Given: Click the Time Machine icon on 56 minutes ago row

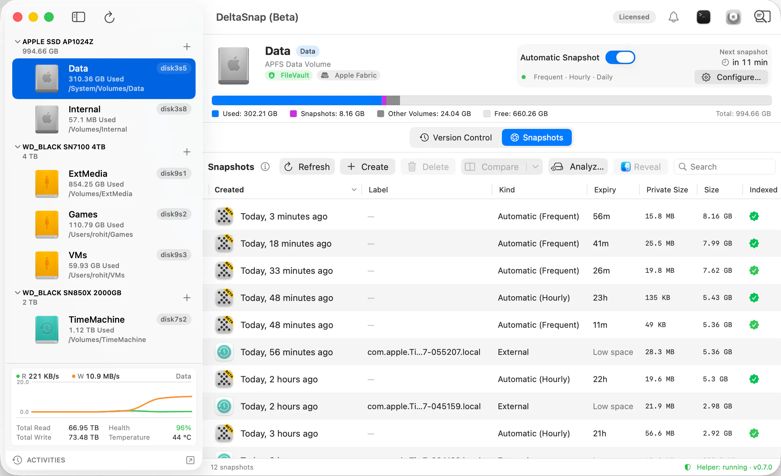Looking at the screenshot, I should tap(224, 352).
